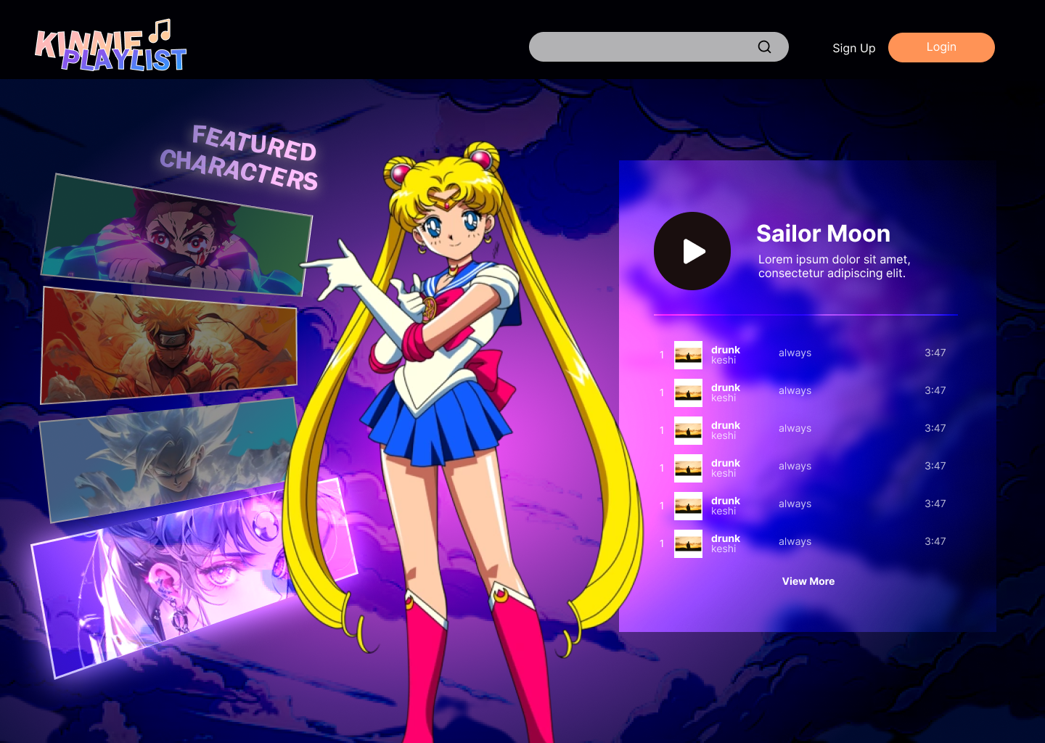The height and width of the screenshot is (743, 1045).
Task: Click the orange Login button
Action: 941,47
